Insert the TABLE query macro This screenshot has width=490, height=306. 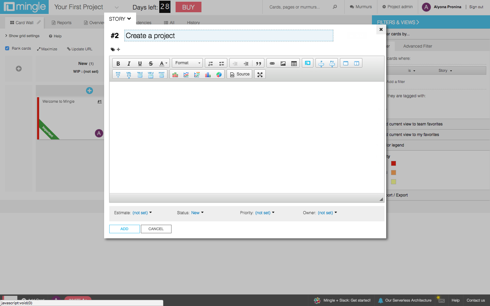[x=140, y=74]
